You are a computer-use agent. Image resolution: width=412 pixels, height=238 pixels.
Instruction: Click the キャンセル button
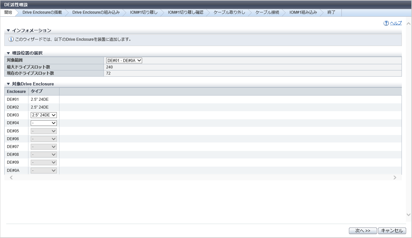pos(392,231)
